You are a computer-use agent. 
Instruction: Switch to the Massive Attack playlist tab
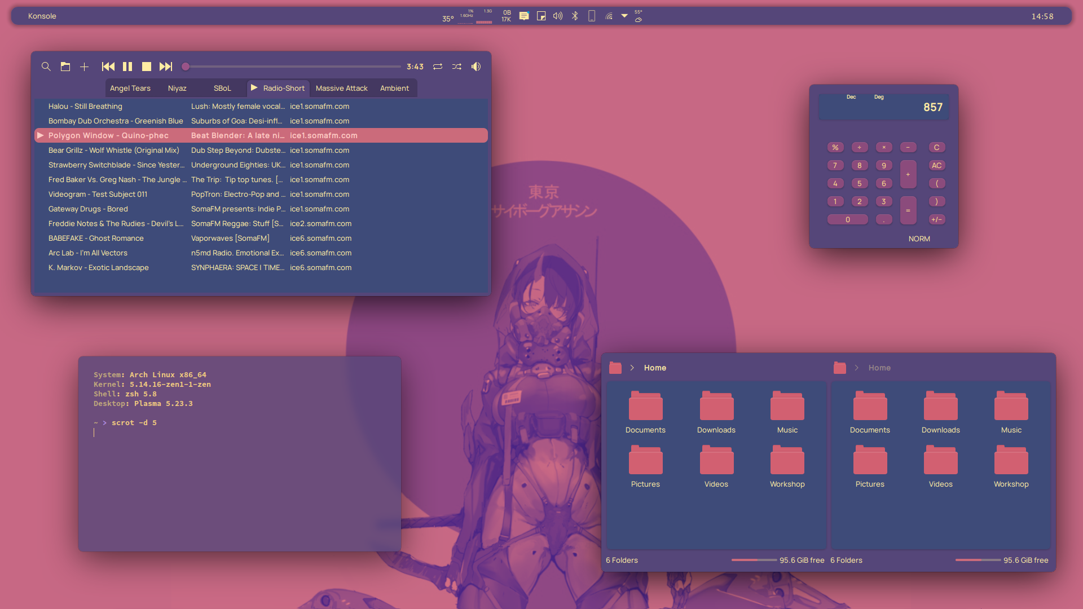(x=341, y=88)
